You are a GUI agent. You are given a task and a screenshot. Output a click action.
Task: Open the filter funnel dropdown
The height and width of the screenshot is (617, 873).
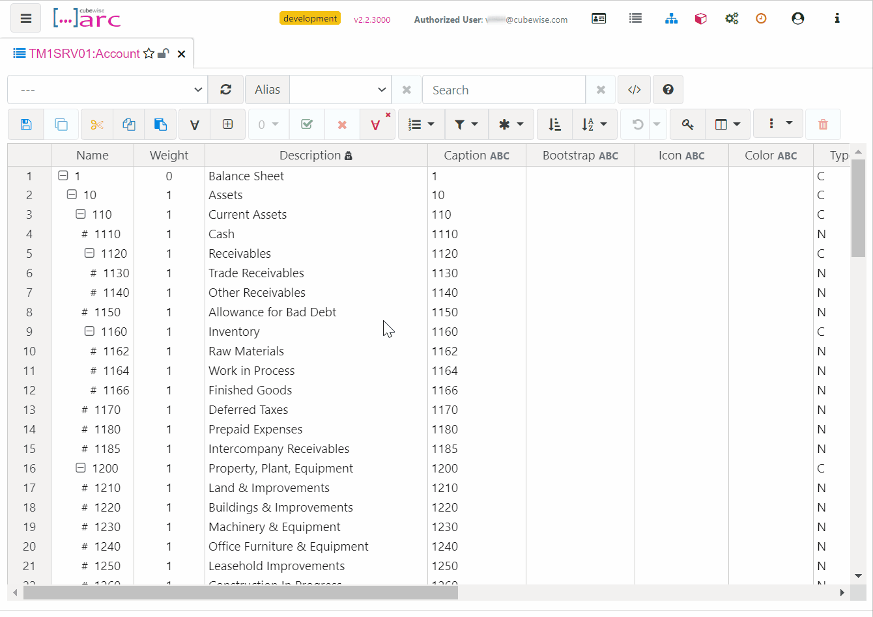(x=466, y=124)
